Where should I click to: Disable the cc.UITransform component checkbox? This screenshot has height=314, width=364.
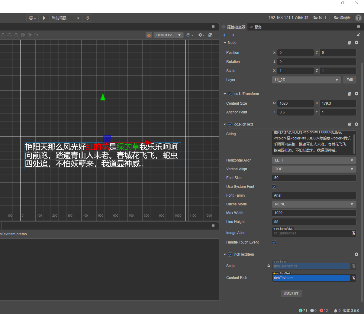[x=230, y=94]
